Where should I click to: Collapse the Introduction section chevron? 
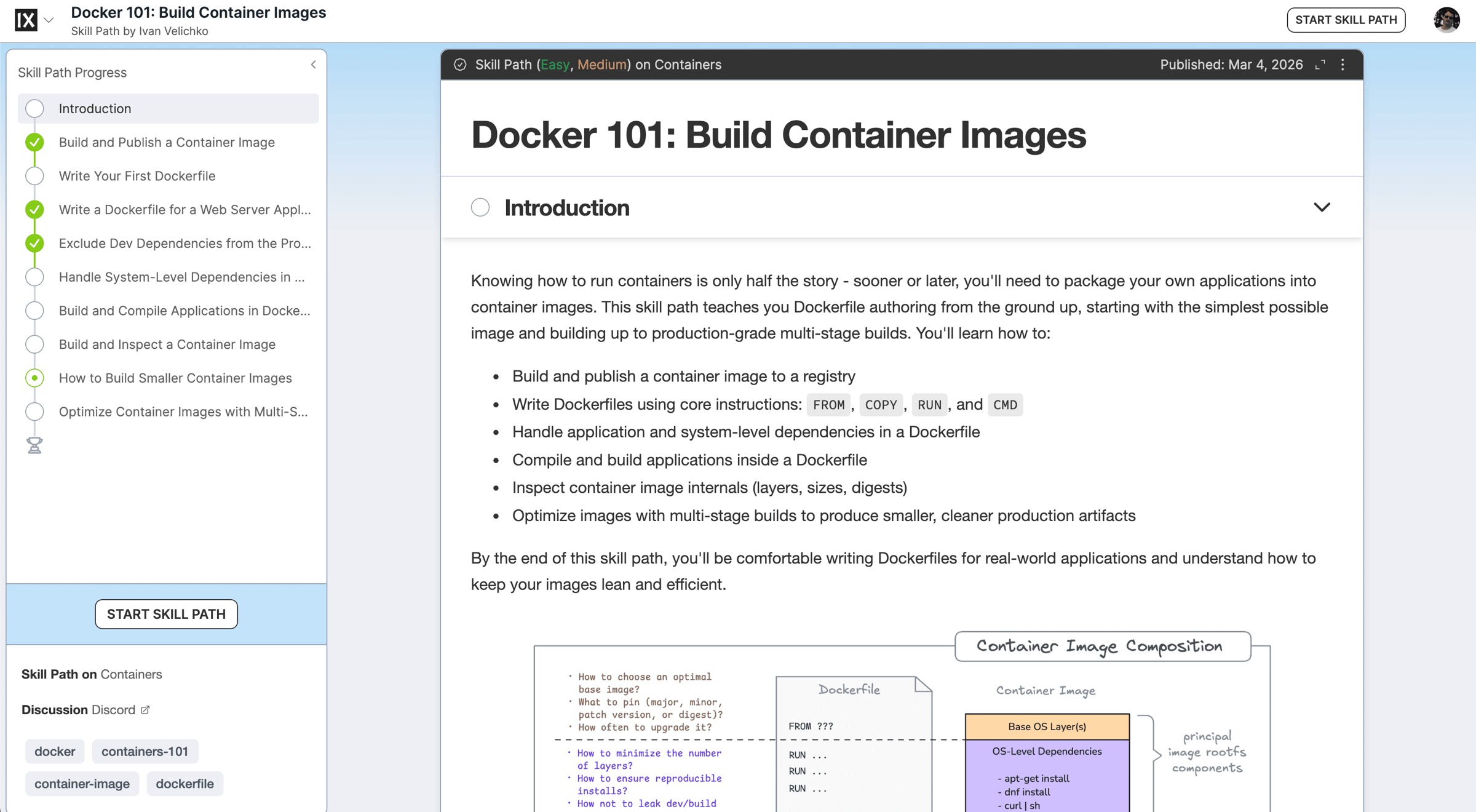[x=1322, y=207]
